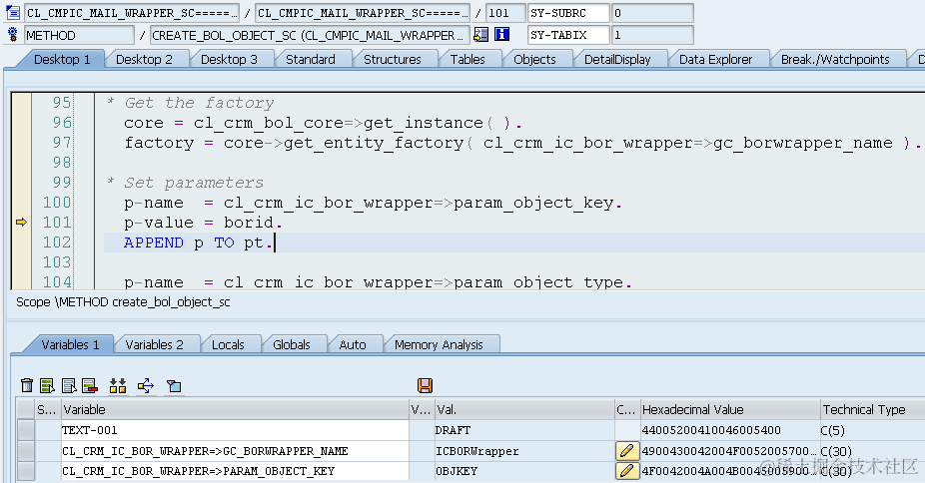Click the METHOD event type field

(79, 35)
